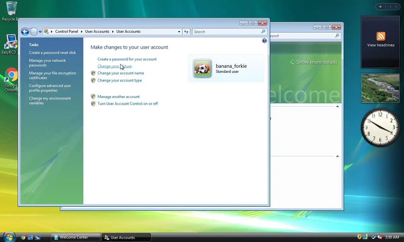Select Configure advanced user profile properties task
Image resolution: width=404 pixels, height=242 pixels.
pos(50,88)
